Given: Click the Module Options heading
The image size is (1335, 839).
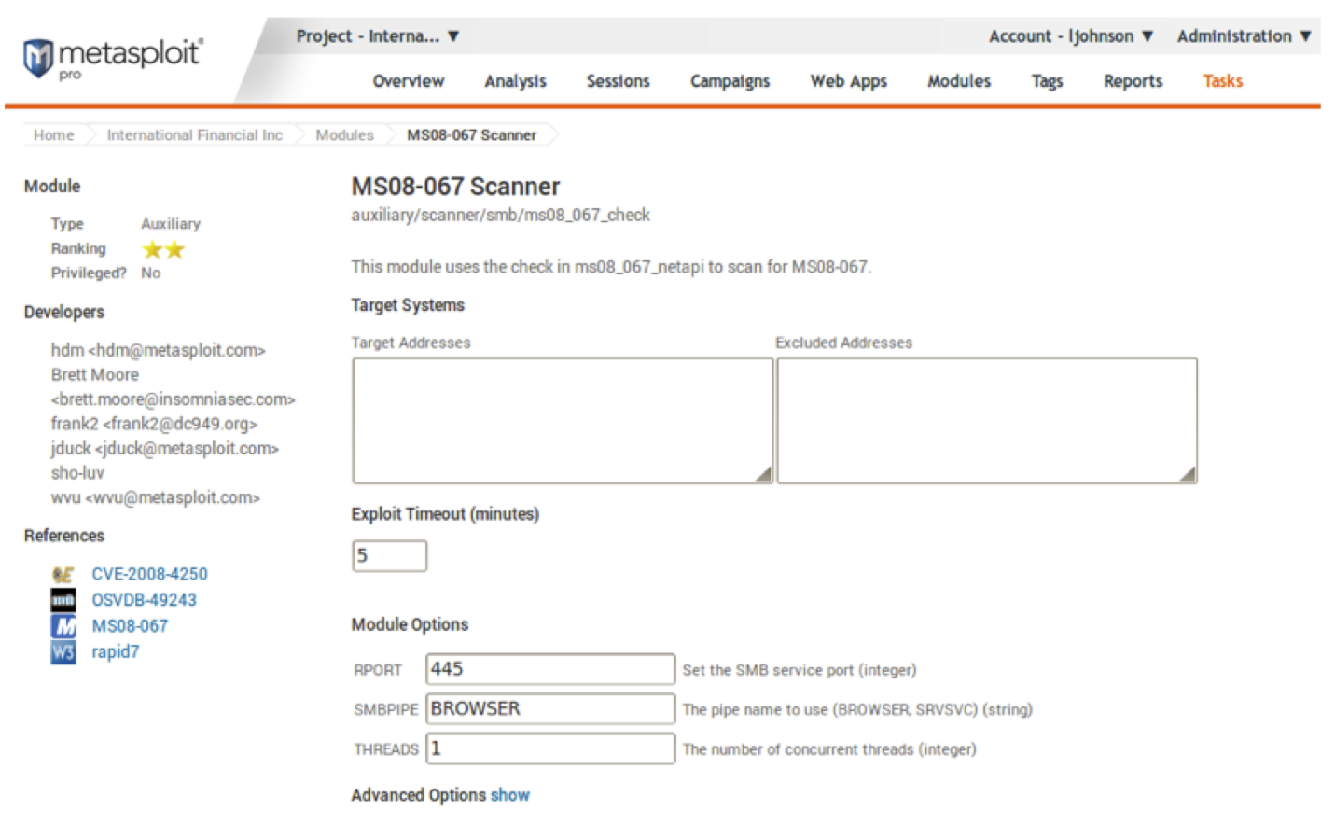Looking at the screenshot, I should pyautogui.click(x=410, y=625).
